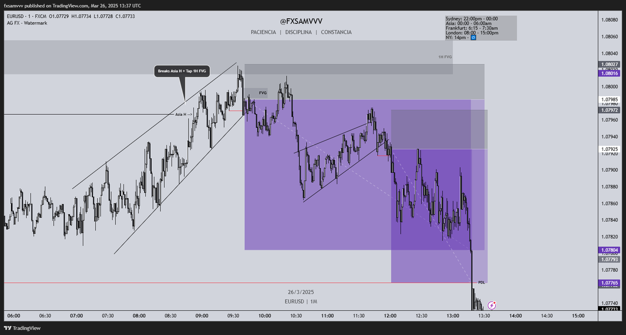Click the 08:00 time axis label
The height and width of the screenshot is (335, 626).
pos(139,316)
